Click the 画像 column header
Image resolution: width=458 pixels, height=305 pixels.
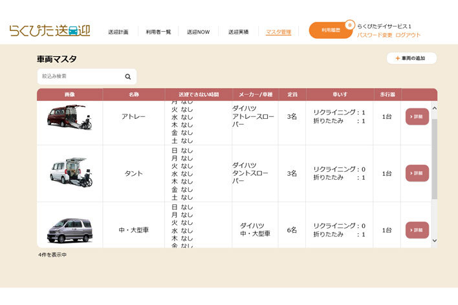tap(69, 94)
